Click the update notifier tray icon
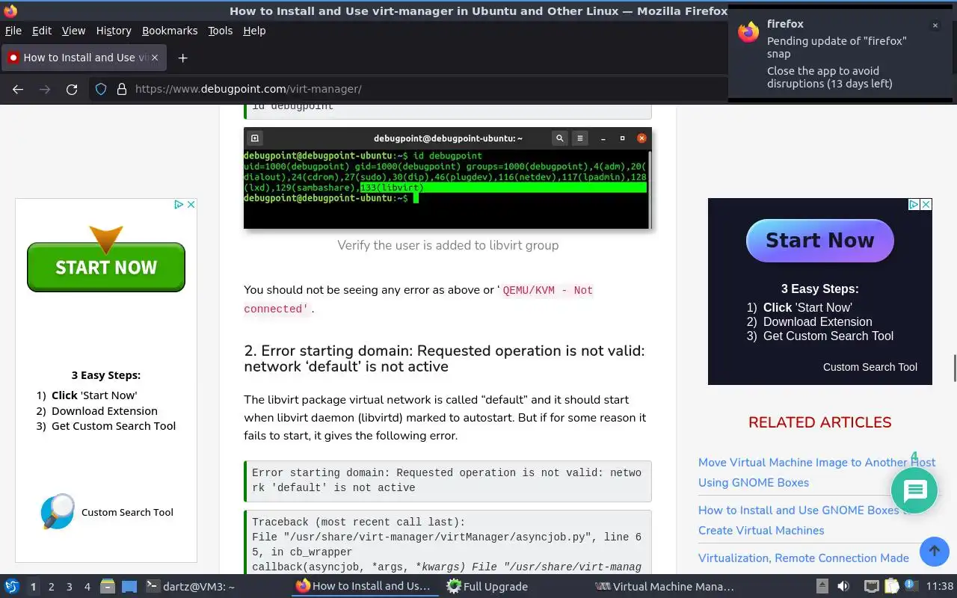Image resolution: width=957 pixels, height=598 pixels. pyautogui.click(x=910, y=587)
